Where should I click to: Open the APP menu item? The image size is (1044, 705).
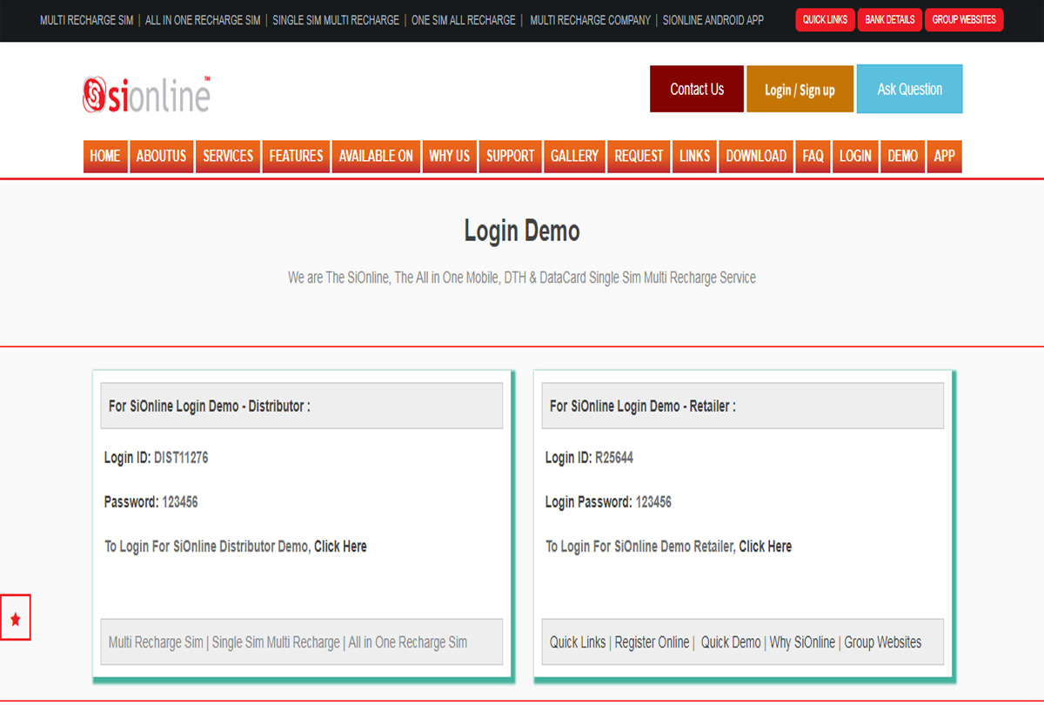(x=944, y=156)
